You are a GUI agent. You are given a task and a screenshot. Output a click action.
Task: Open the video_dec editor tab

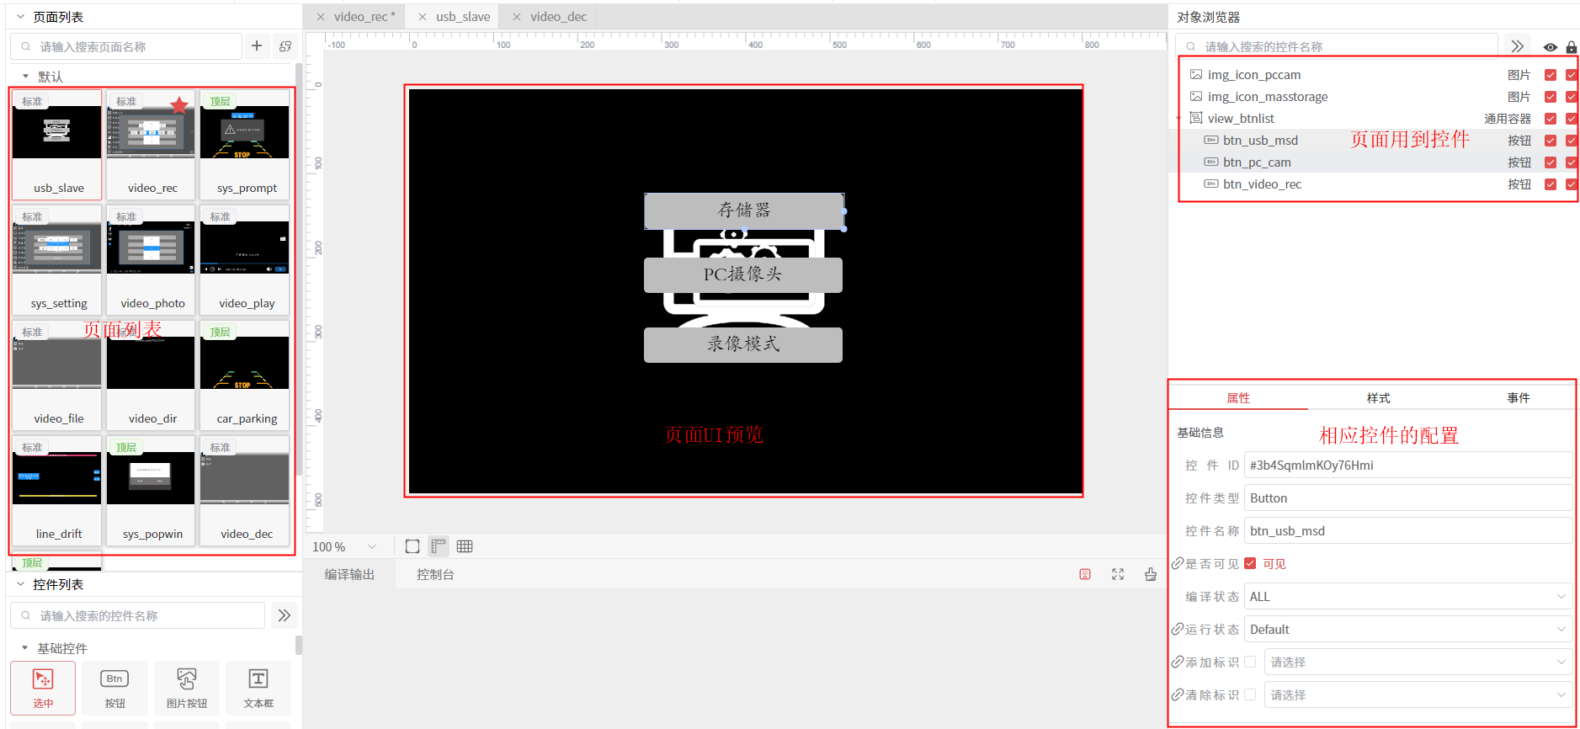click(558, 17)
